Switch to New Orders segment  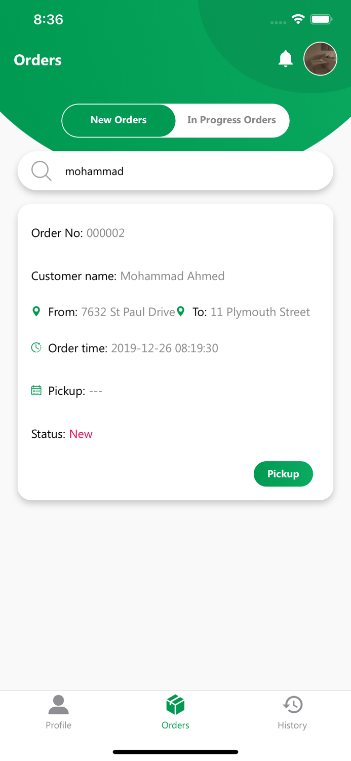pyautogui.click(x=119, y=120)
